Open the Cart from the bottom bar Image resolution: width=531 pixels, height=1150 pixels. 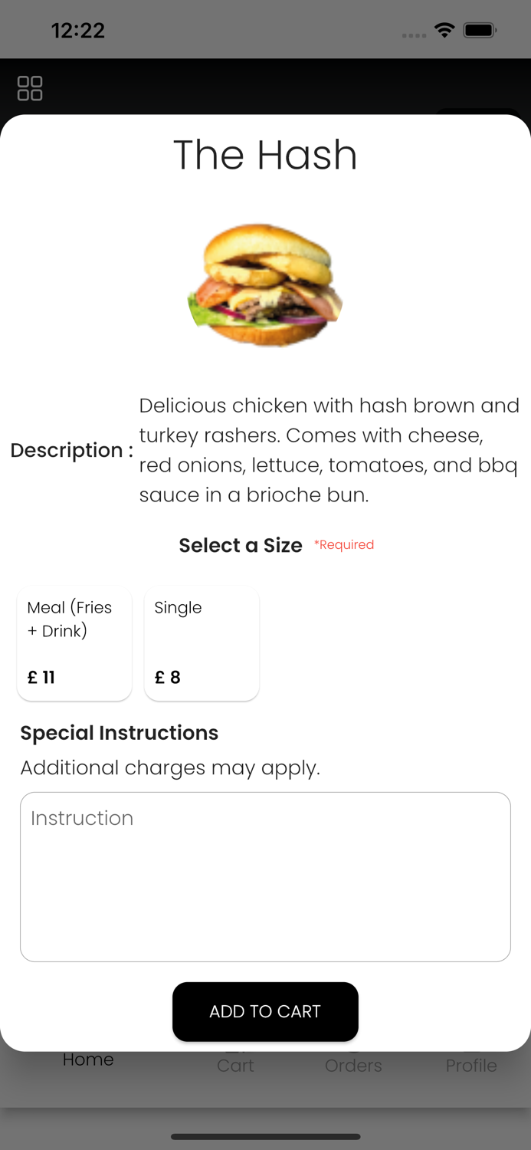coord(235,1065)
